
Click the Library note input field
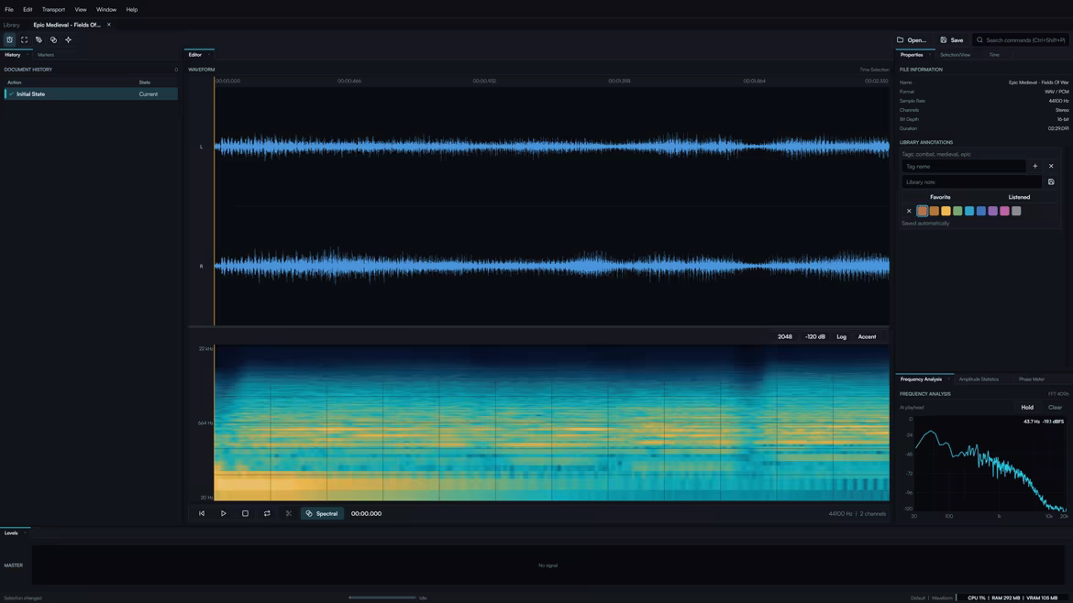point(971,181)
